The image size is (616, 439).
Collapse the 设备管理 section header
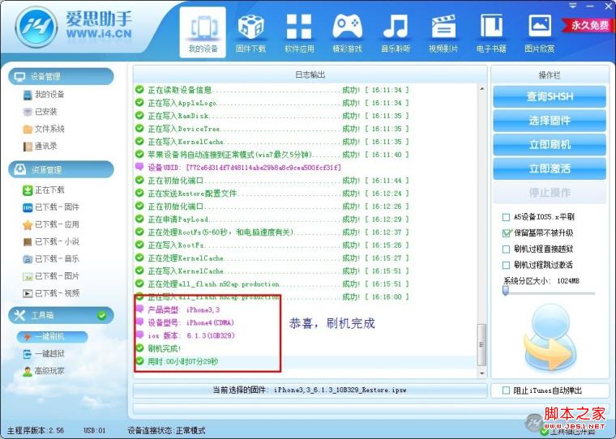[61, 76]
